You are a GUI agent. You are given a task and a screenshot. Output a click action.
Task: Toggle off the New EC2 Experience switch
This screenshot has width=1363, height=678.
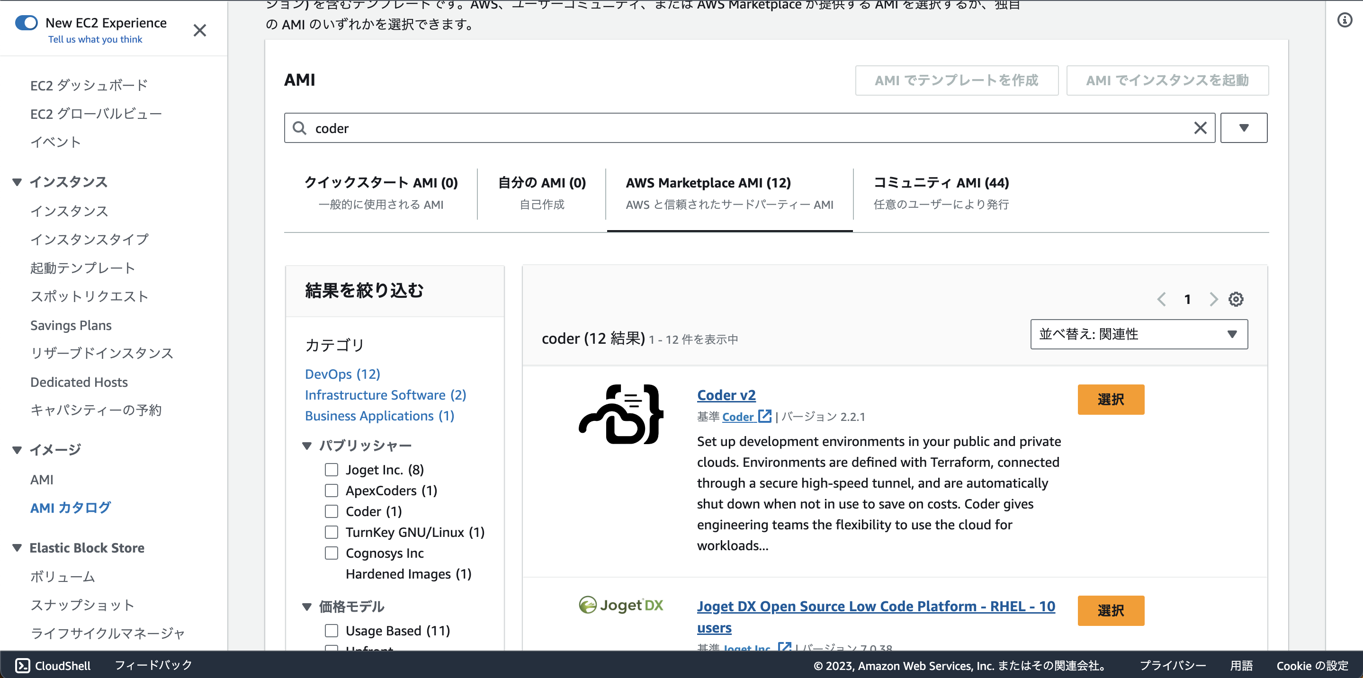point(26,22)
